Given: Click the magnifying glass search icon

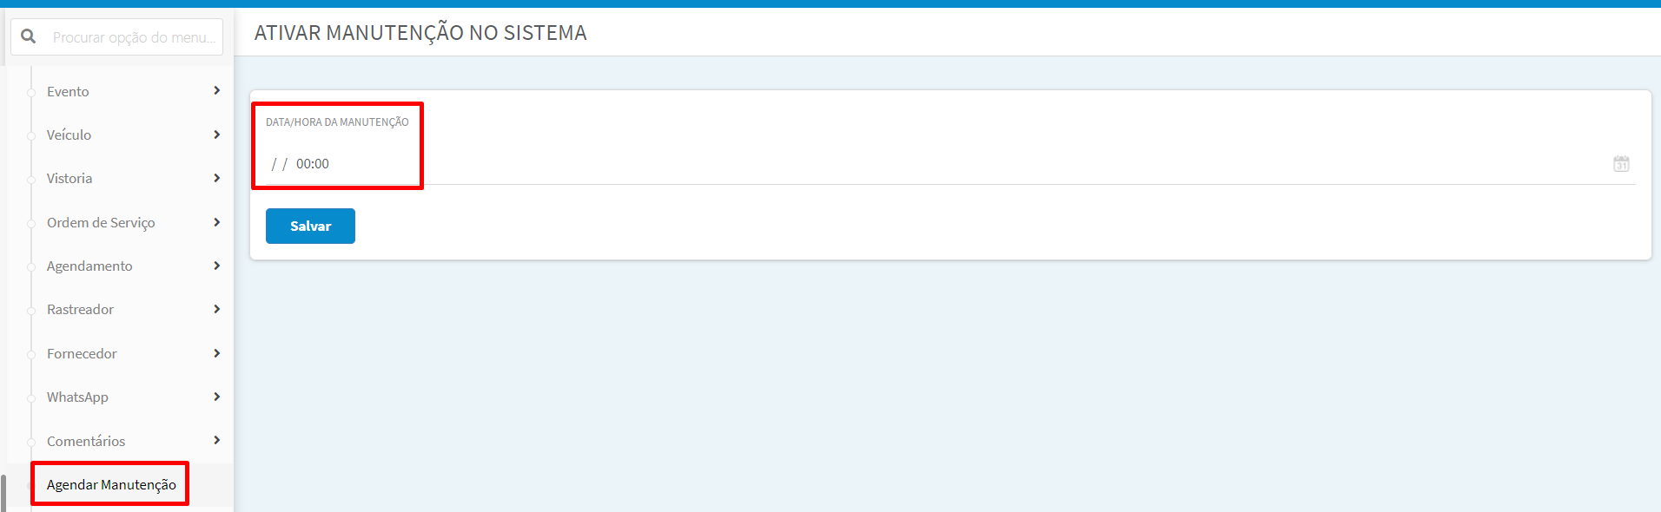Looking at the screenshot, I should click(29, 36).
